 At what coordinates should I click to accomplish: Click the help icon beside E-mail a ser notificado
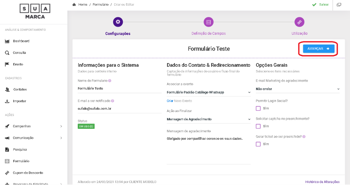click(x=112, y=101)
